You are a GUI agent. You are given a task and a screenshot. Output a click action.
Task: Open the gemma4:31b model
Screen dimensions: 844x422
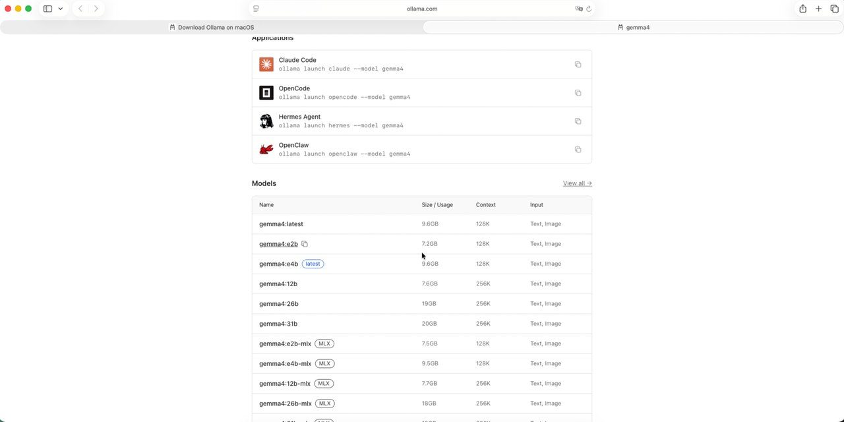[x=278, y=324]
